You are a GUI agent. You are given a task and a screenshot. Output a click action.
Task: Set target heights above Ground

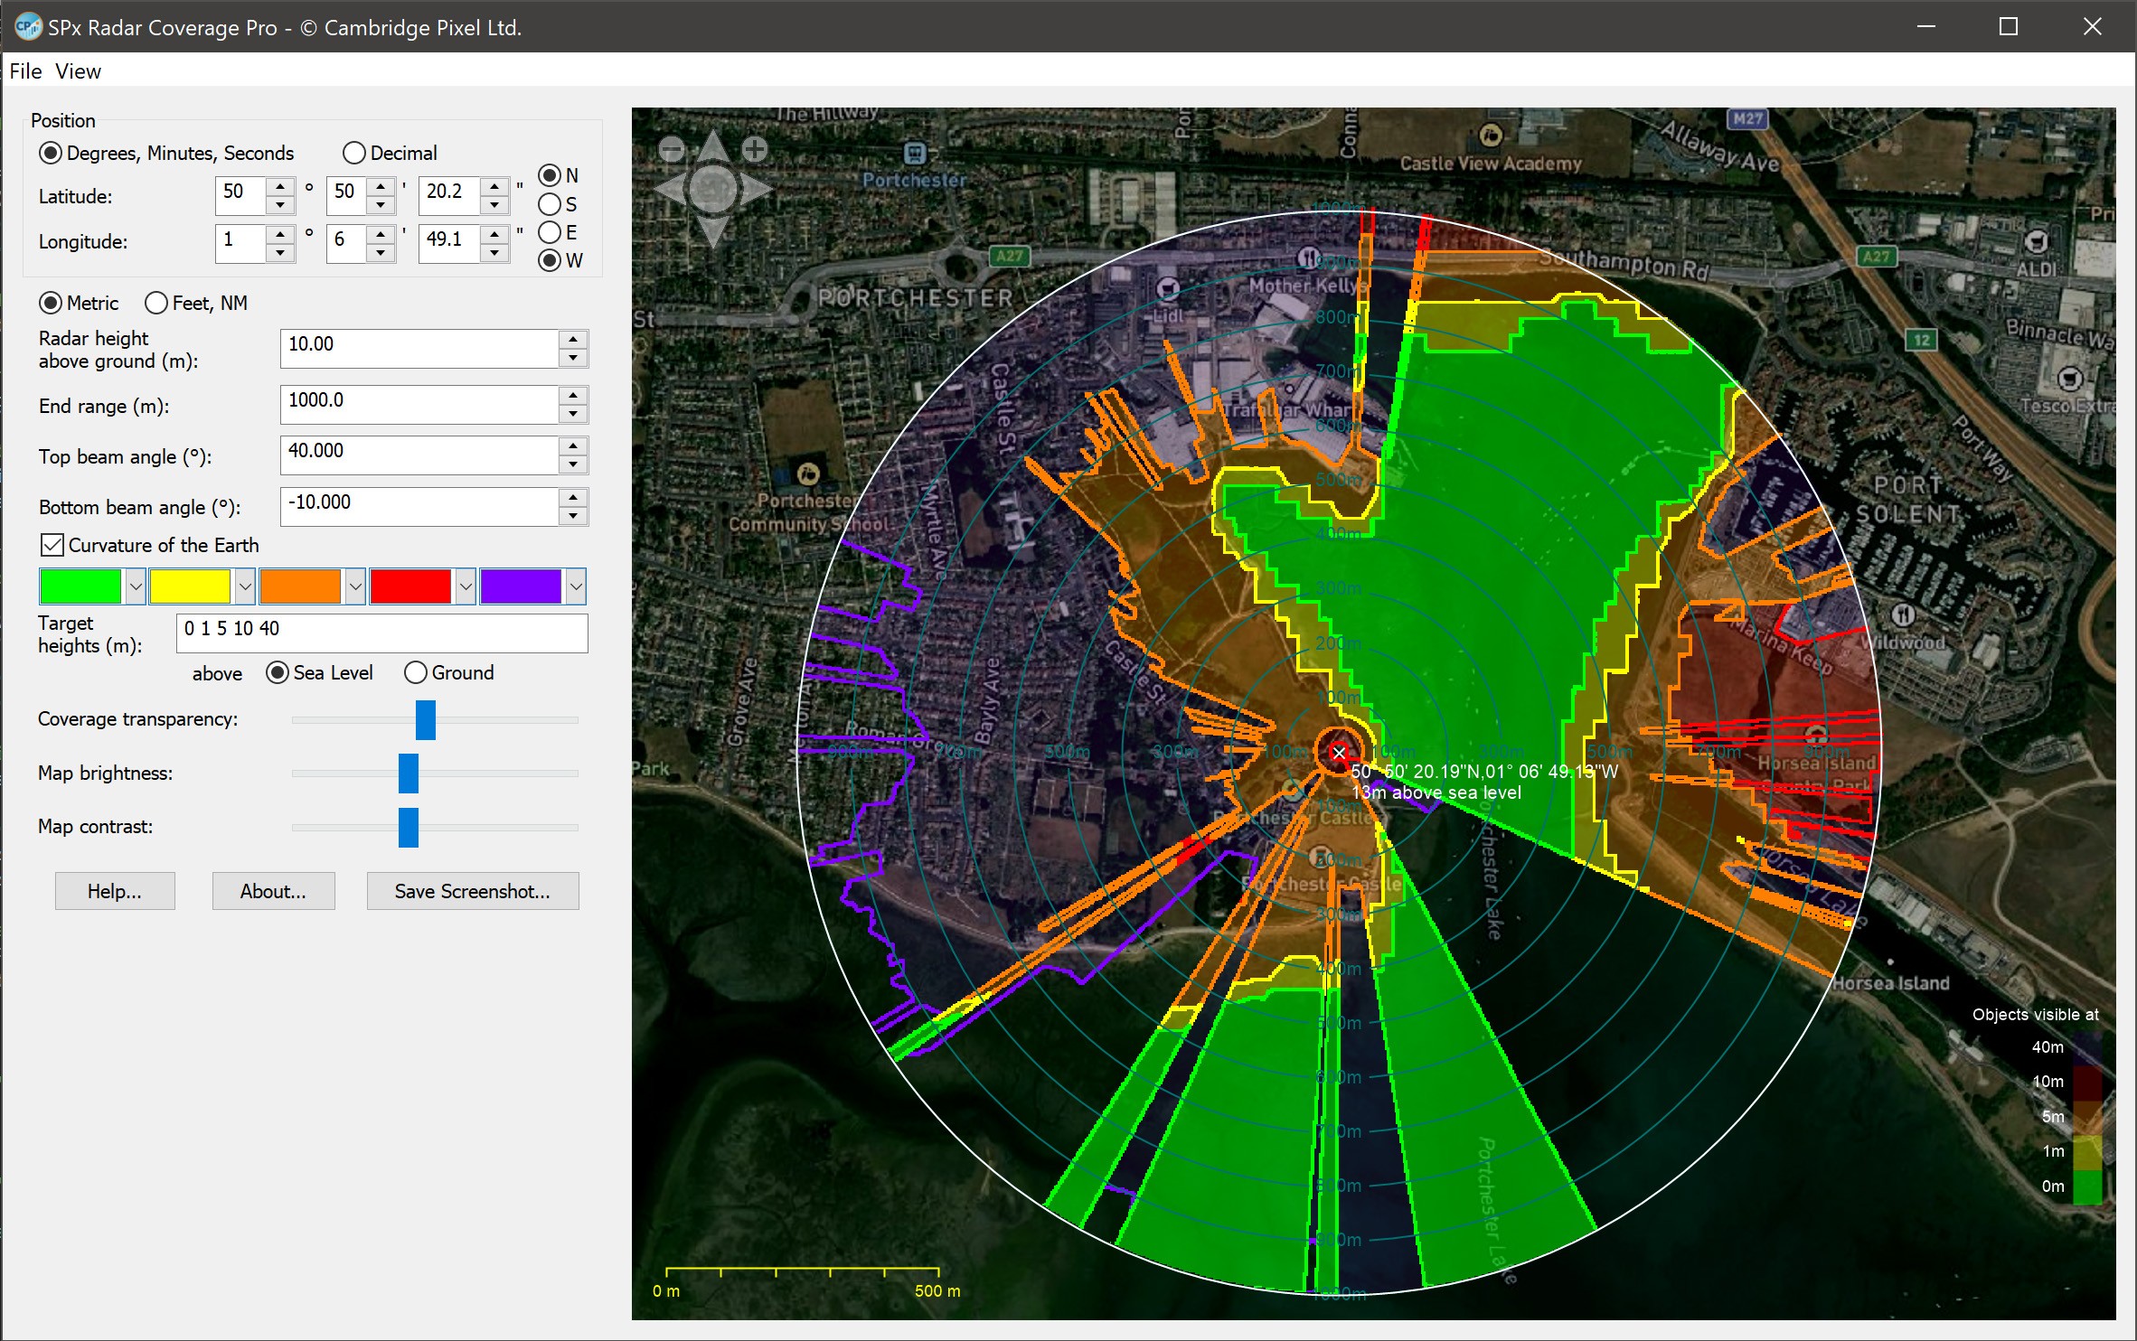coord(417,672)
